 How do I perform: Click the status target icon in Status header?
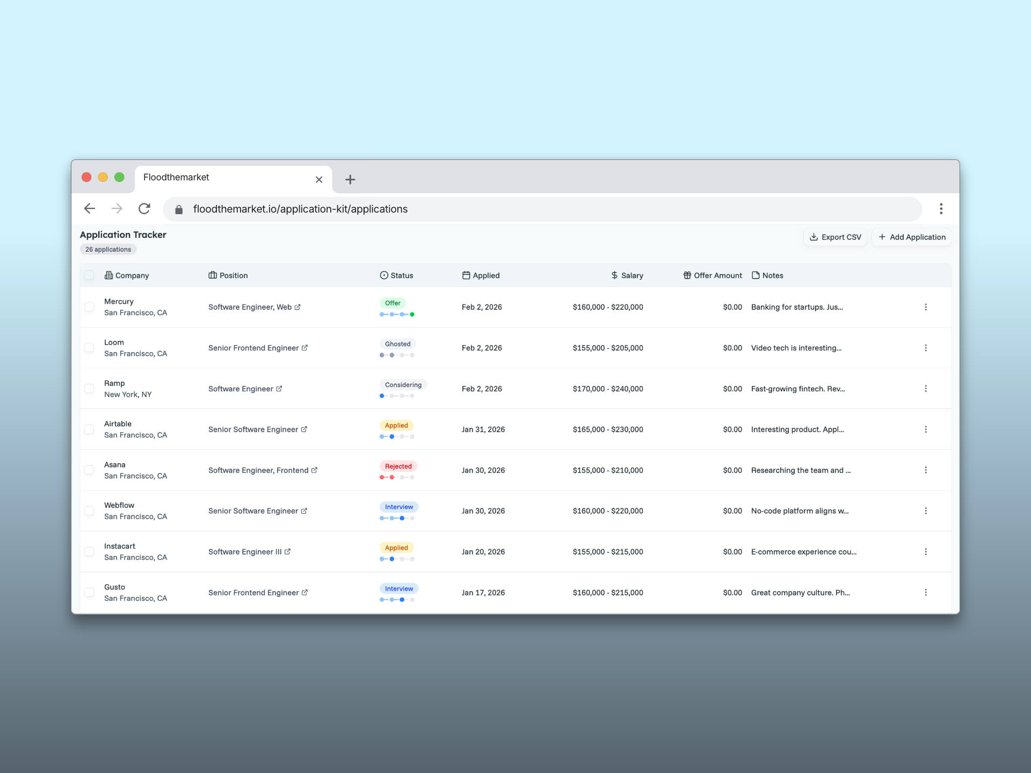383,275
